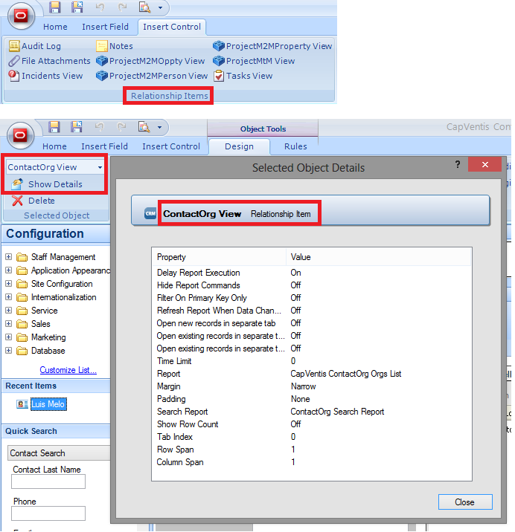Close the Selected Object Details dialog
Viewport: 515px width, 532px height.
[x=465, y=502]
